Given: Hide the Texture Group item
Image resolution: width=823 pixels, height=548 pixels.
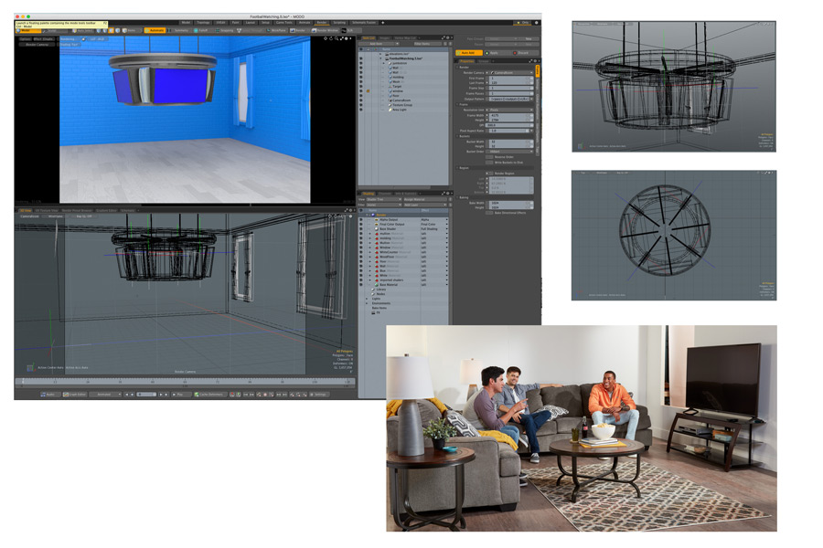Looking at the screenshot, I should 361,105.
